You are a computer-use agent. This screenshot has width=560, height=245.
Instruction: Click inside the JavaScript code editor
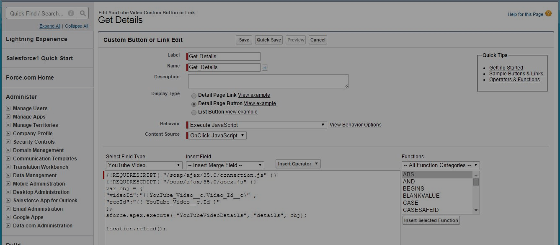[x=253, y=208]
